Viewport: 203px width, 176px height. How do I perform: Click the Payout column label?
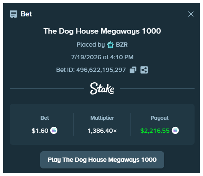point(160,118)
